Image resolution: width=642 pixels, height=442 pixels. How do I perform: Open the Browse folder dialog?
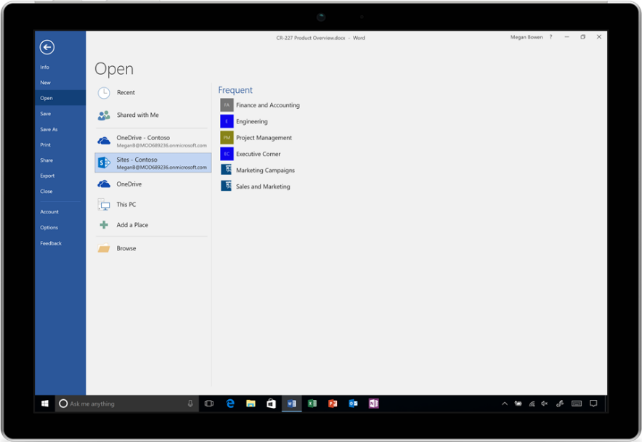tap(126, 248)
